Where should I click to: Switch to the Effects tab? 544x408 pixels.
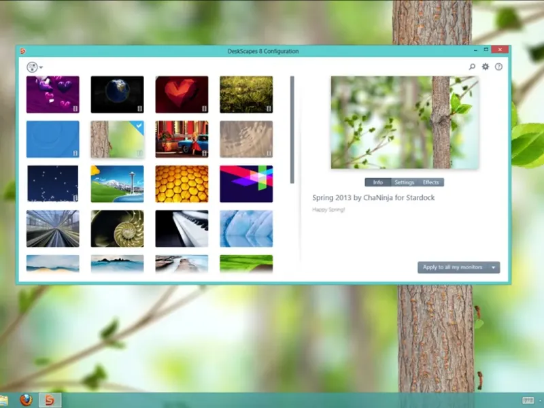[430, 182]
